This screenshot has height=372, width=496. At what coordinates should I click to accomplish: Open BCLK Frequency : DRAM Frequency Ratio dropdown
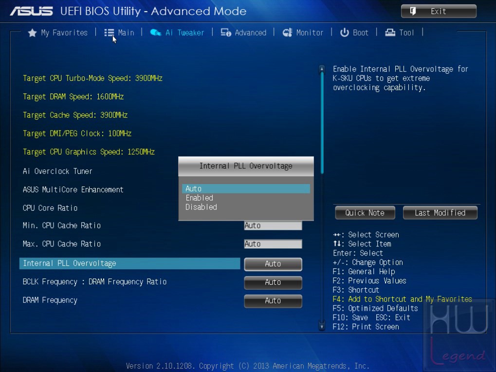(273, 282)
